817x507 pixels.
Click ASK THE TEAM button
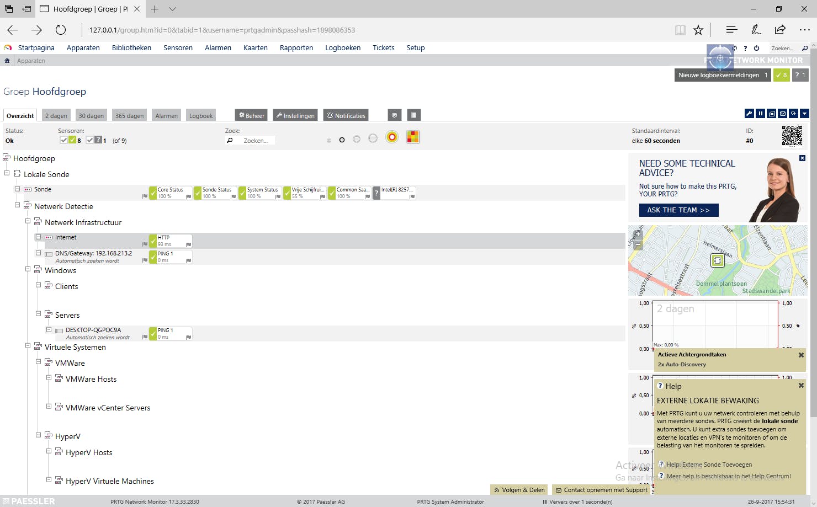678,210
